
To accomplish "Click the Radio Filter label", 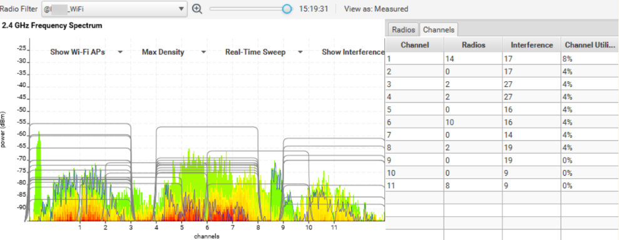I will point(19,9).
